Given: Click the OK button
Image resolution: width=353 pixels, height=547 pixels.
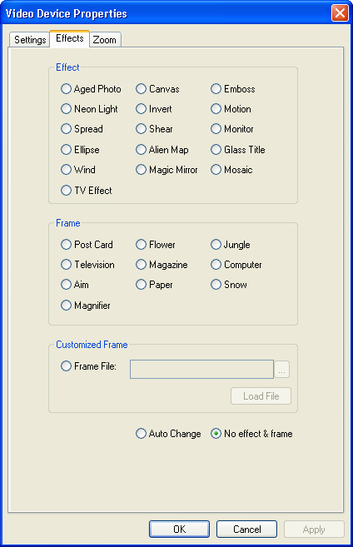Looking at the screenshot, I should coord(179,530).
